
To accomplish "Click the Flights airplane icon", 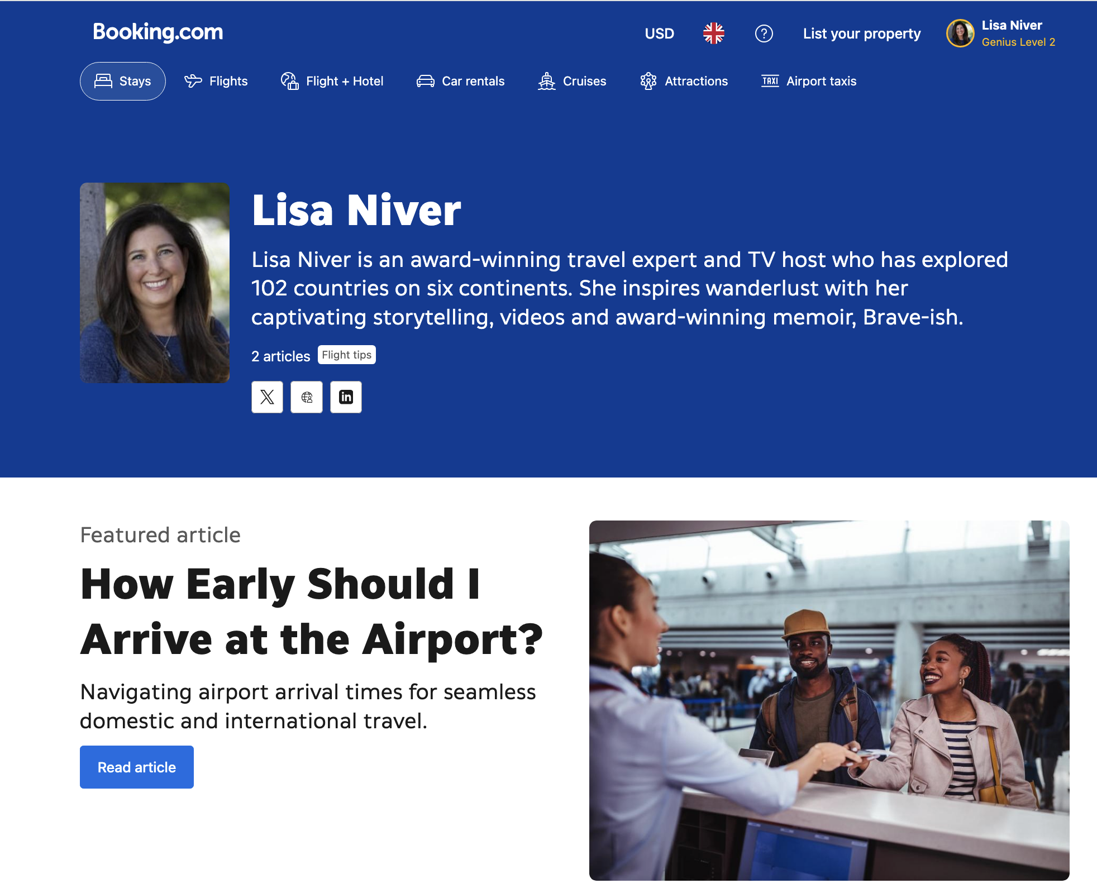I will click(193, 81).
